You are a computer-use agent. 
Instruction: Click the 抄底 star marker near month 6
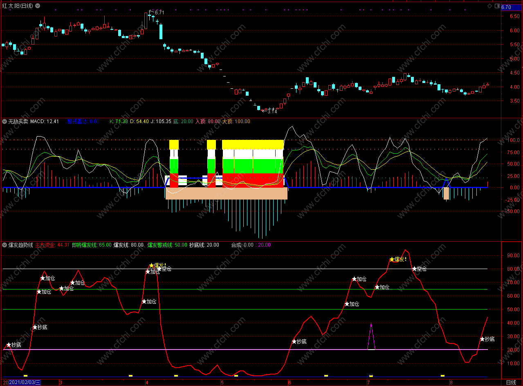(x=294, y=341)
